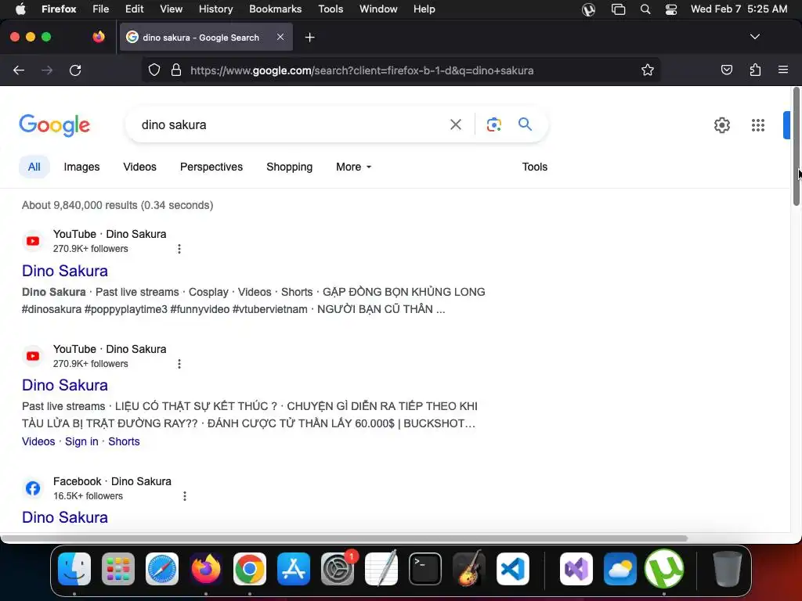802x601 pixels.
Task: Open Google quick settings gear
Action: tap(721, 125)
